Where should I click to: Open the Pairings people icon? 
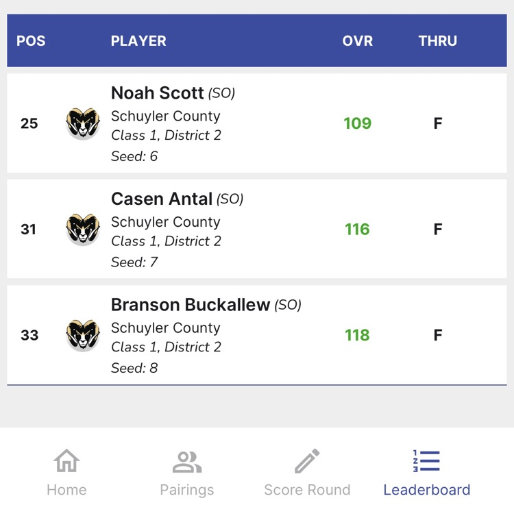click(186, 461)
